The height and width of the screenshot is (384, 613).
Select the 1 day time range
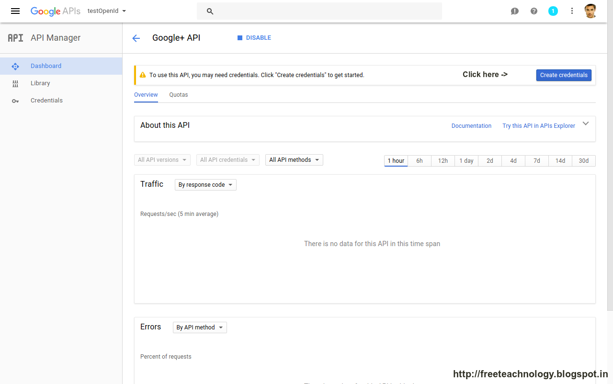pyautogui.click(x=466, y=161)
